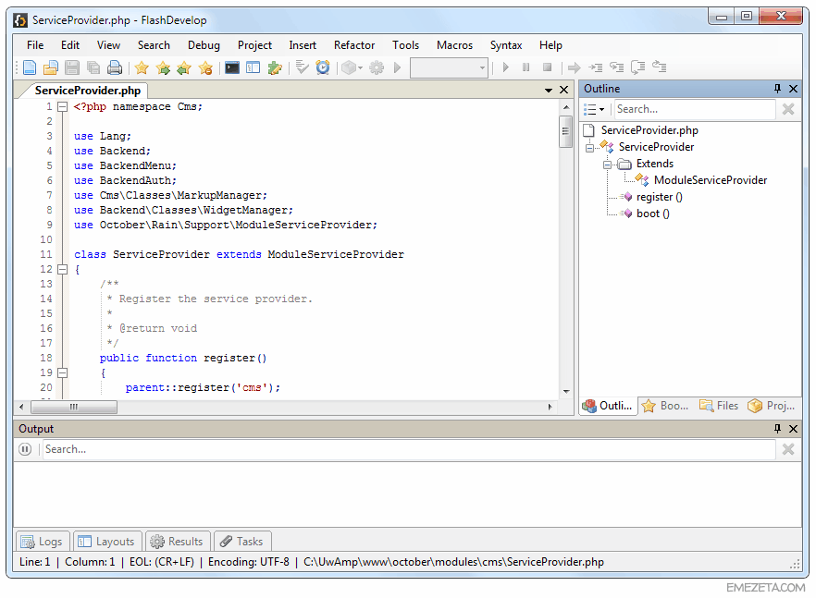Open the View menu
The image size is (816, 598).
[x=108, y=45]
